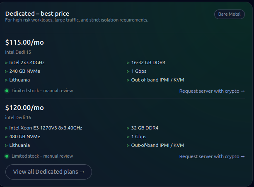
Task: Click the triangle bullet next to 240 GB NVMe
Action: pyautogui.click(x=6, y=71)
